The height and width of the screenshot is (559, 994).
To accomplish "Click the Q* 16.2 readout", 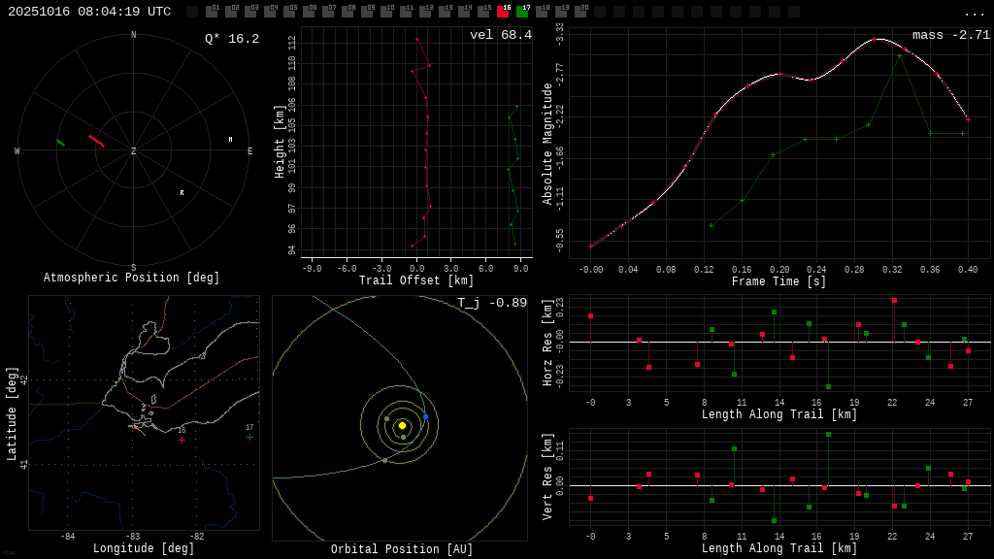I will [x=232, y=40].
